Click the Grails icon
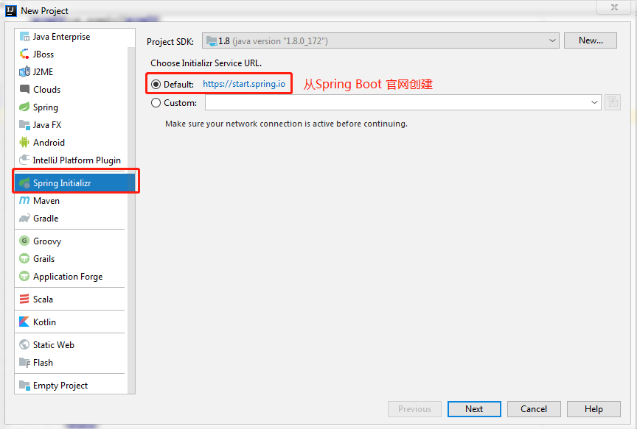This screenshot has width=637, height=429. pyautogui.click(x=24, y=259)
